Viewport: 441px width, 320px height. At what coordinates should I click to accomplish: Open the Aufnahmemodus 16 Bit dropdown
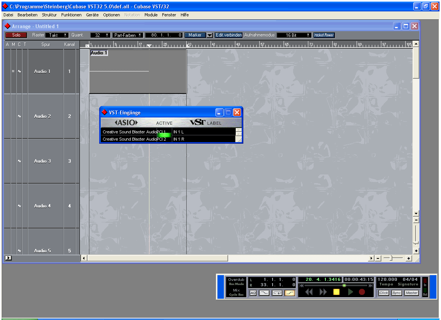[x=293, y=35]
